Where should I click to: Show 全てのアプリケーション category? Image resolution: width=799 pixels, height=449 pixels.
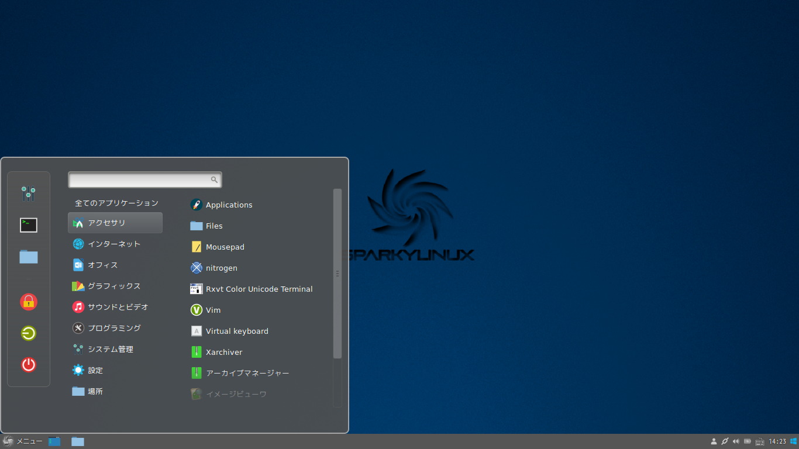116,203
